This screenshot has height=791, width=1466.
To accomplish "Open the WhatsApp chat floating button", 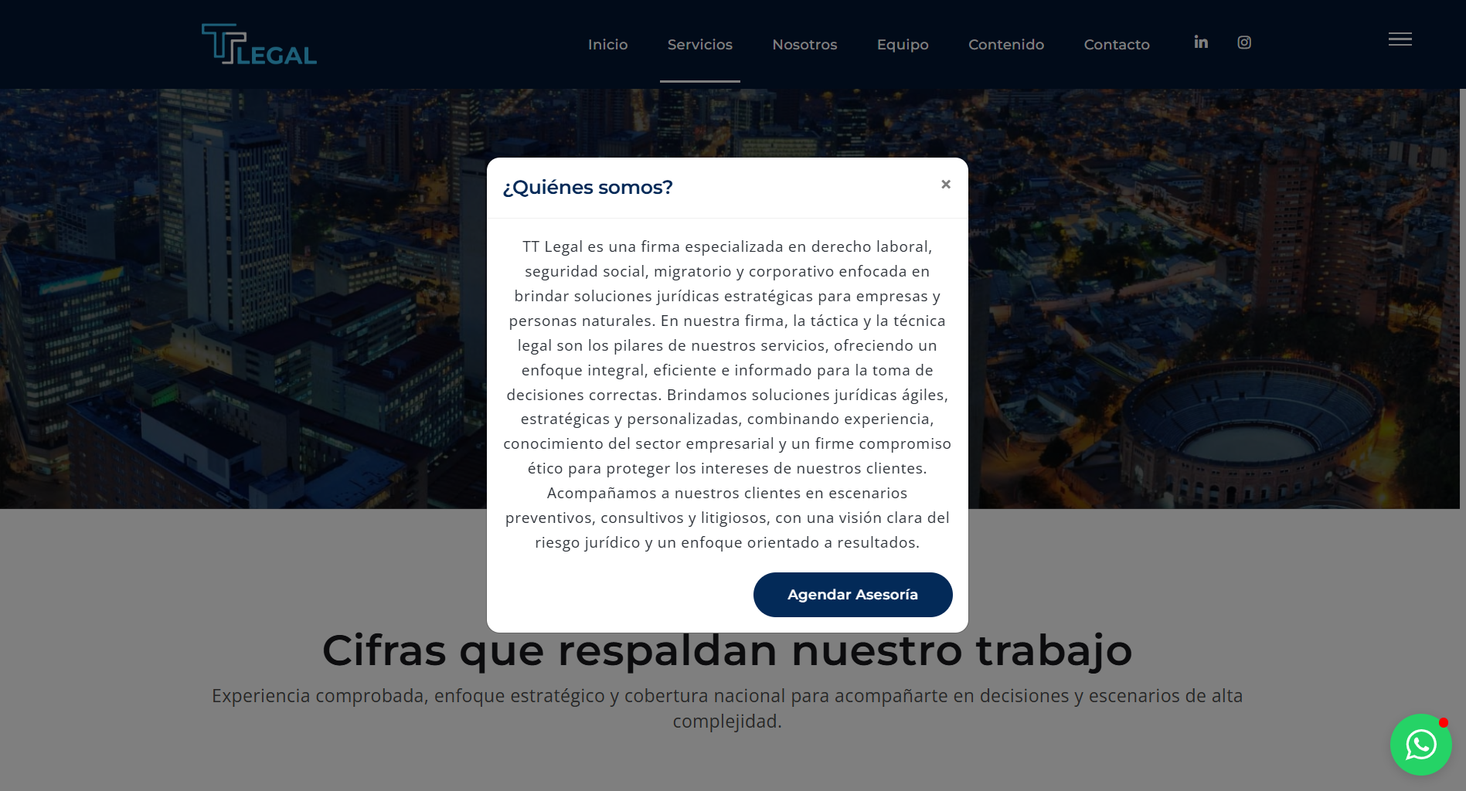I will [1420, 745].
